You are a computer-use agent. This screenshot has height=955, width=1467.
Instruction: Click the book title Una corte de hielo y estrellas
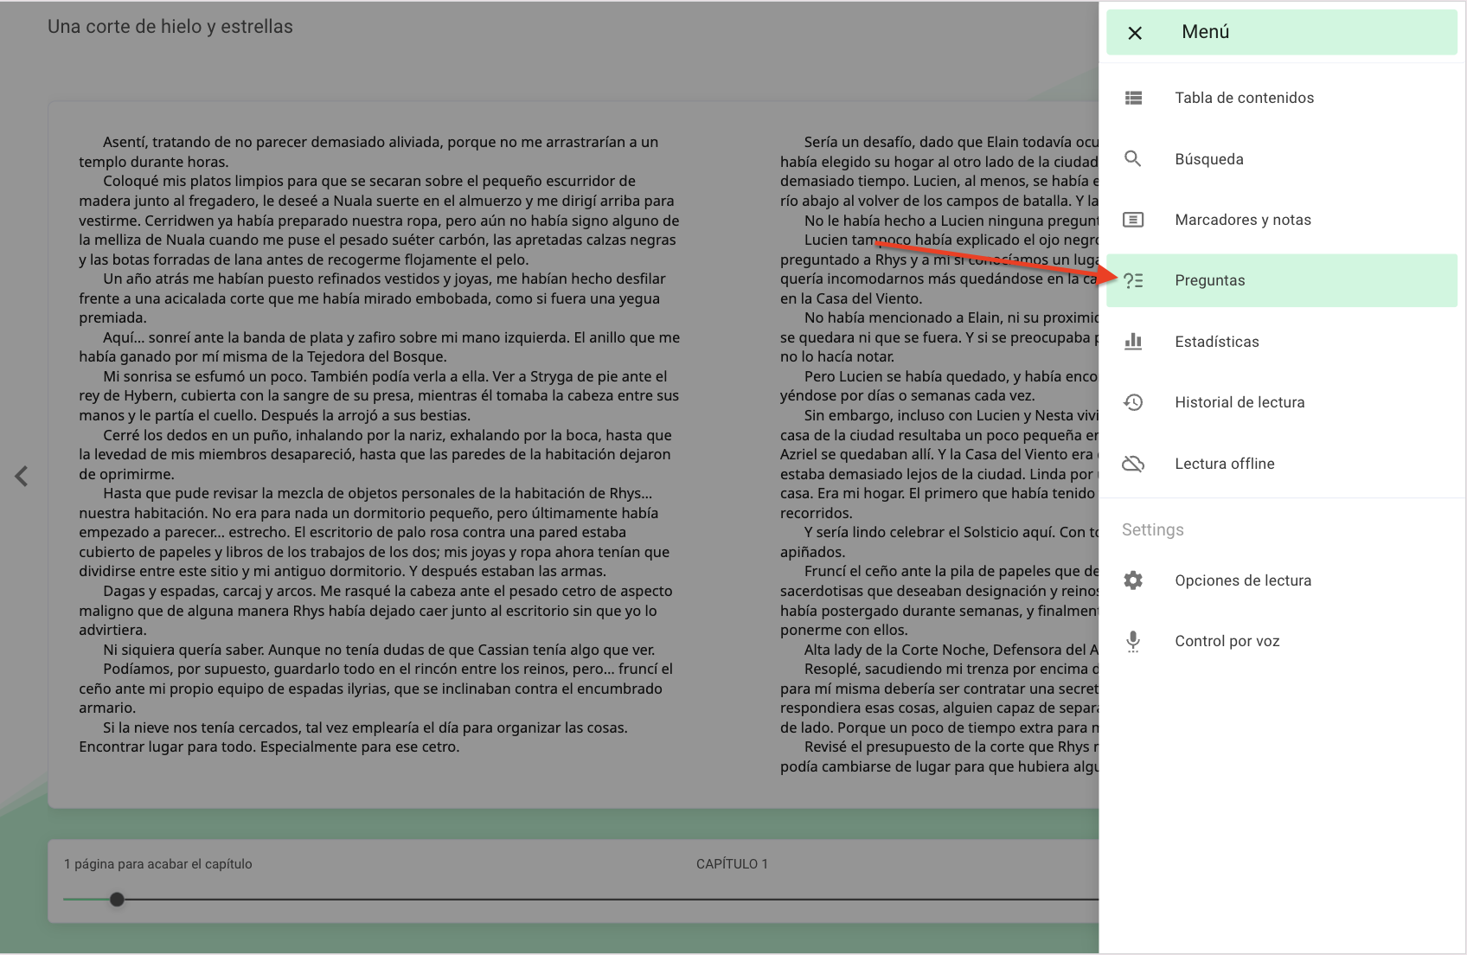(170, 27)
